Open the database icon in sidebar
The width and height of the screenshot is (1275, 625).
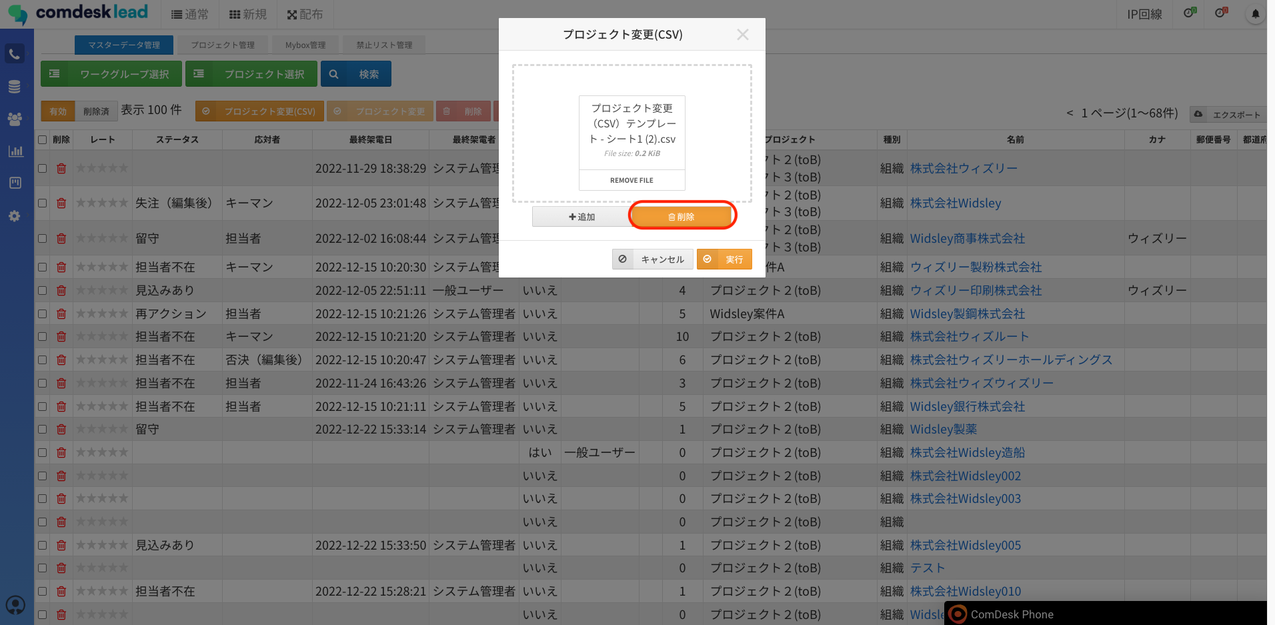coord(15,87)
